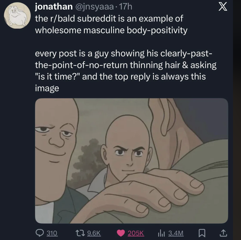Open the 3.4M views count
The width and height of the screenshot is (241, 240).
[176, 233]
